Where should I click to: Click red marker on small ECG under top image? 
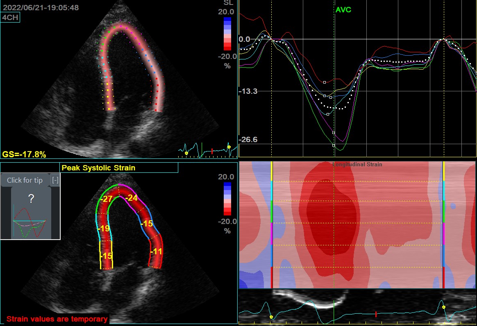pos(212,151)
